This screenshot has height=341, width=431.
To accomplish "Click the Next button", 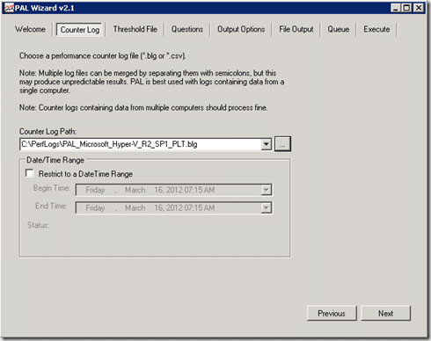I will 385,314.
